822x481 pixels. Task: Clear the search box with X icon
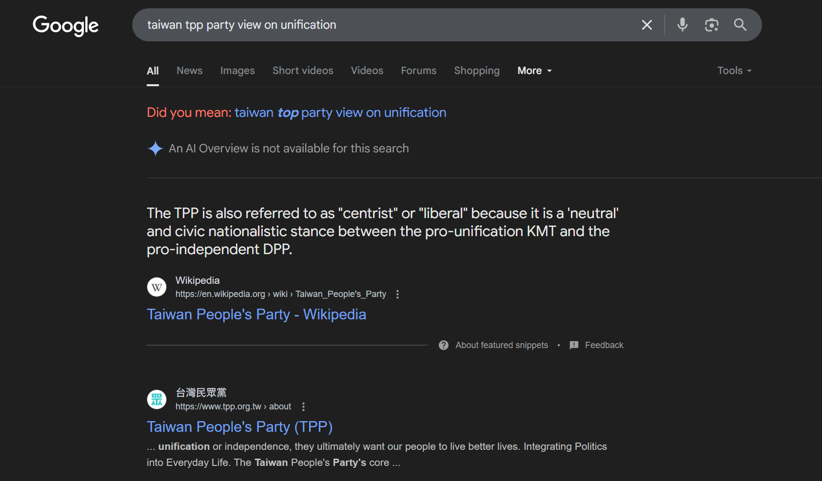[646, 25]
